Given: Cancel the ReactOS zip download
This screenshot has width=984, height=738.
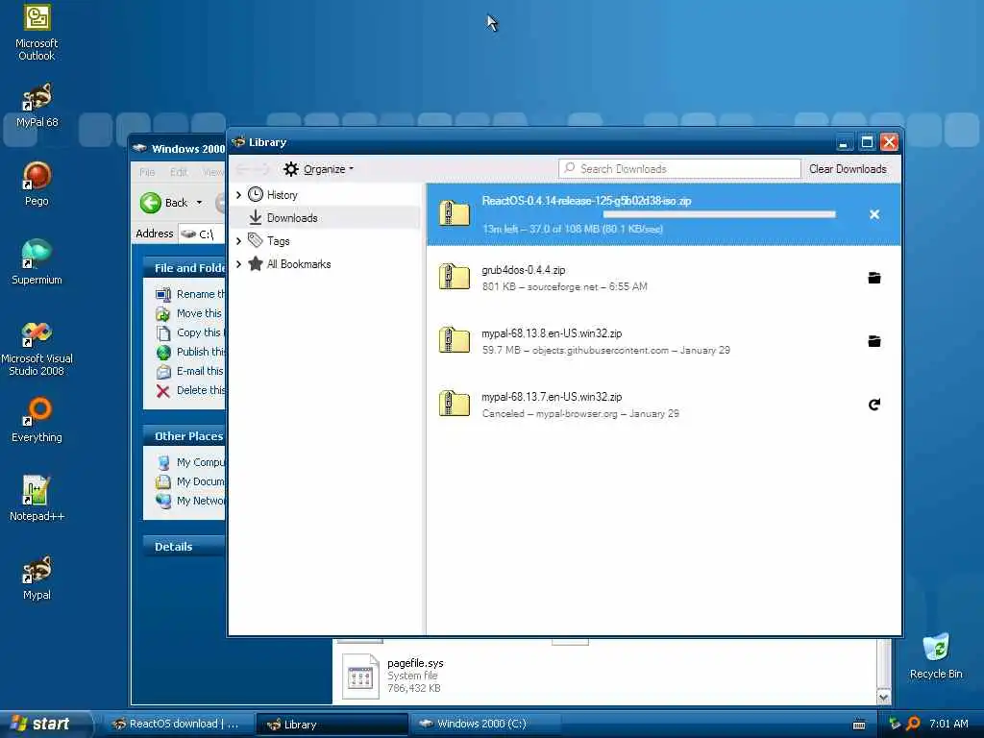Looking at the screenshot, I should (874, 214).
